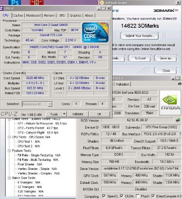Select the CPU Test 2 row
This screenshot has height=199, width=182.
pos(29,146)
